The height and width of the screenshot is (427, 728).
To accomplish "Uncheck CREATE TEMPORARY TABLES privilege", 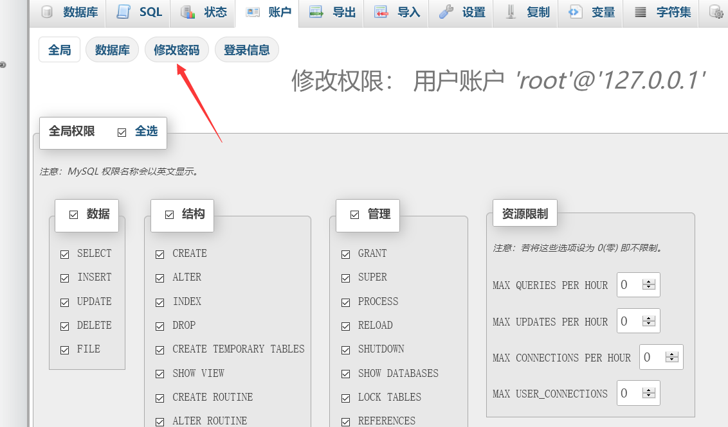I will click(x=159, y=350).
